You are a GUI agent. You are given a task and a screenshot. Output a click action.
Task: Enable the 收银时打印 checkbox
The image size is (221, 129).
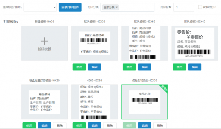[x=200, y=7]
